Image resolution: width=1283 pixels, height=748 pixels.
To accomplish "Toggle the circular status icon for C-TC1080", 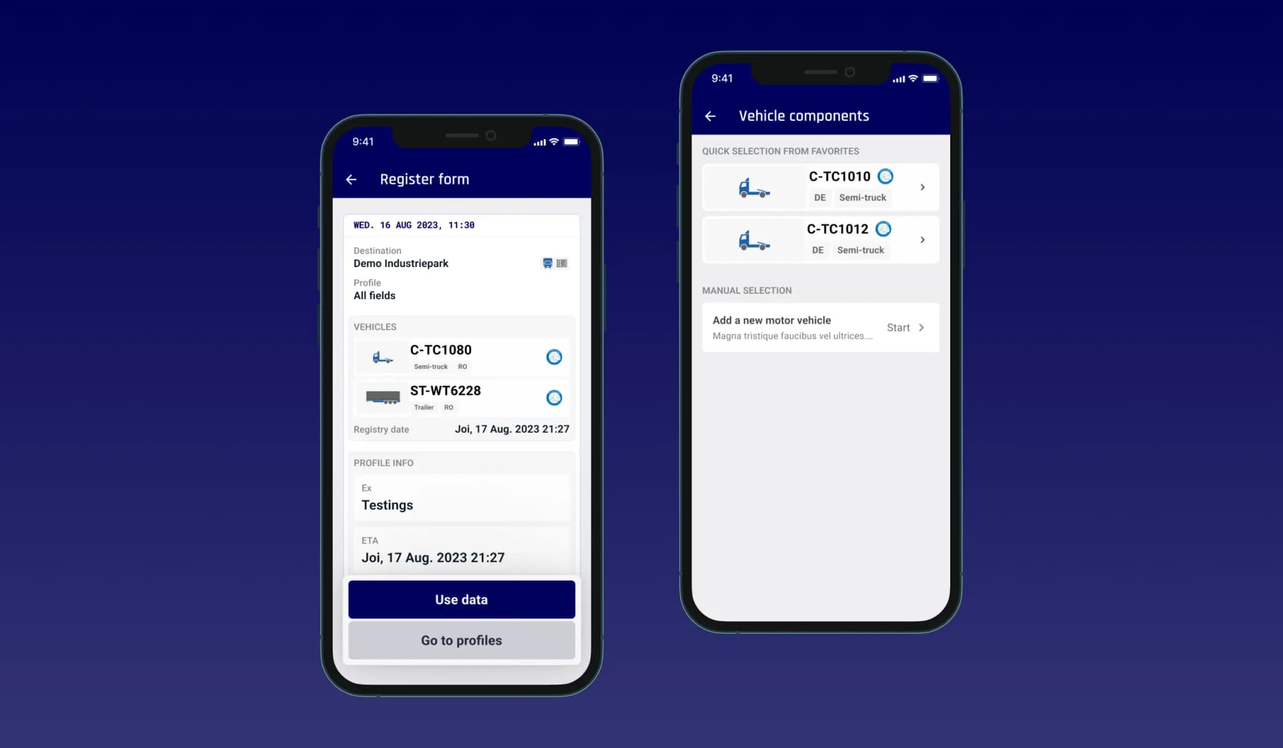I will coord(553,356).
